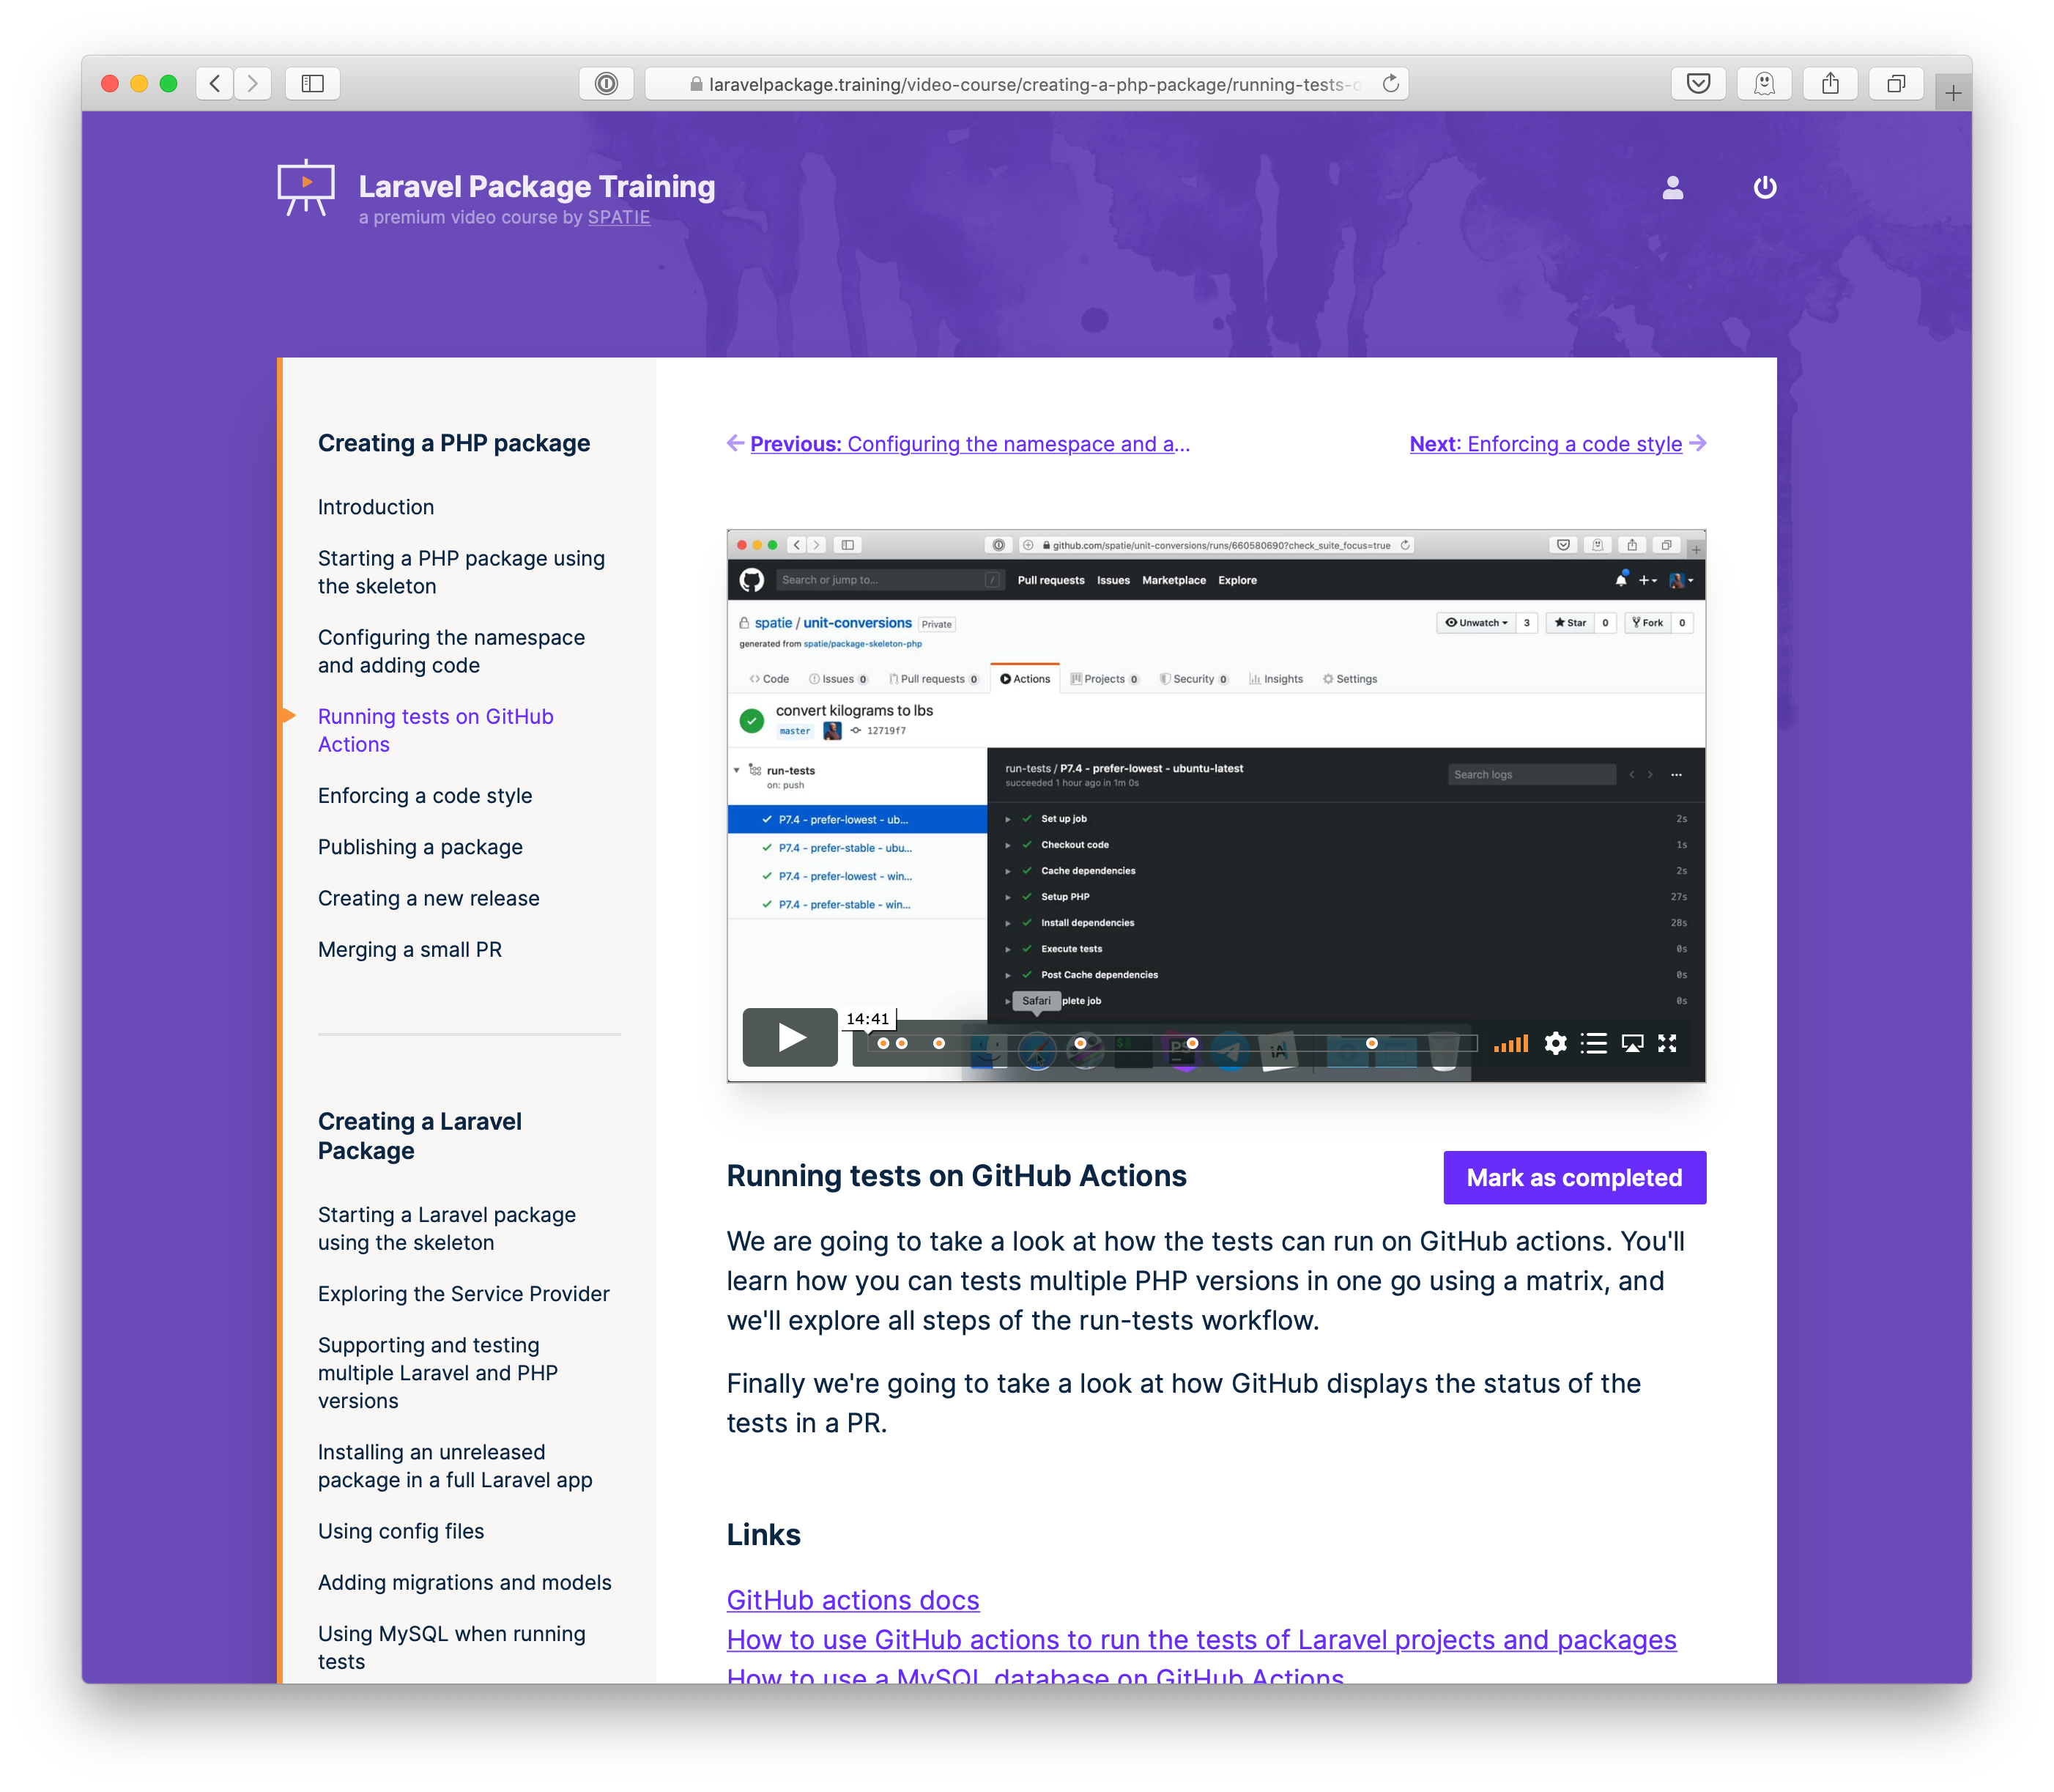Show all tabs overview icon

[x=1896, y=83]
